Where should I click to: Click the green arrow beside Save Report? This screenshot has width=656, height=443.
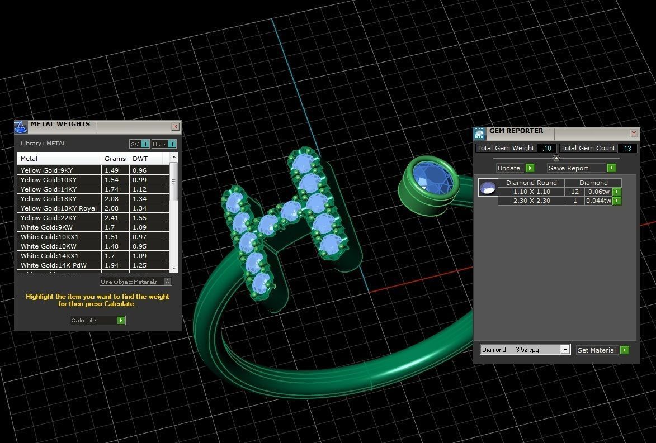point(611,168)
